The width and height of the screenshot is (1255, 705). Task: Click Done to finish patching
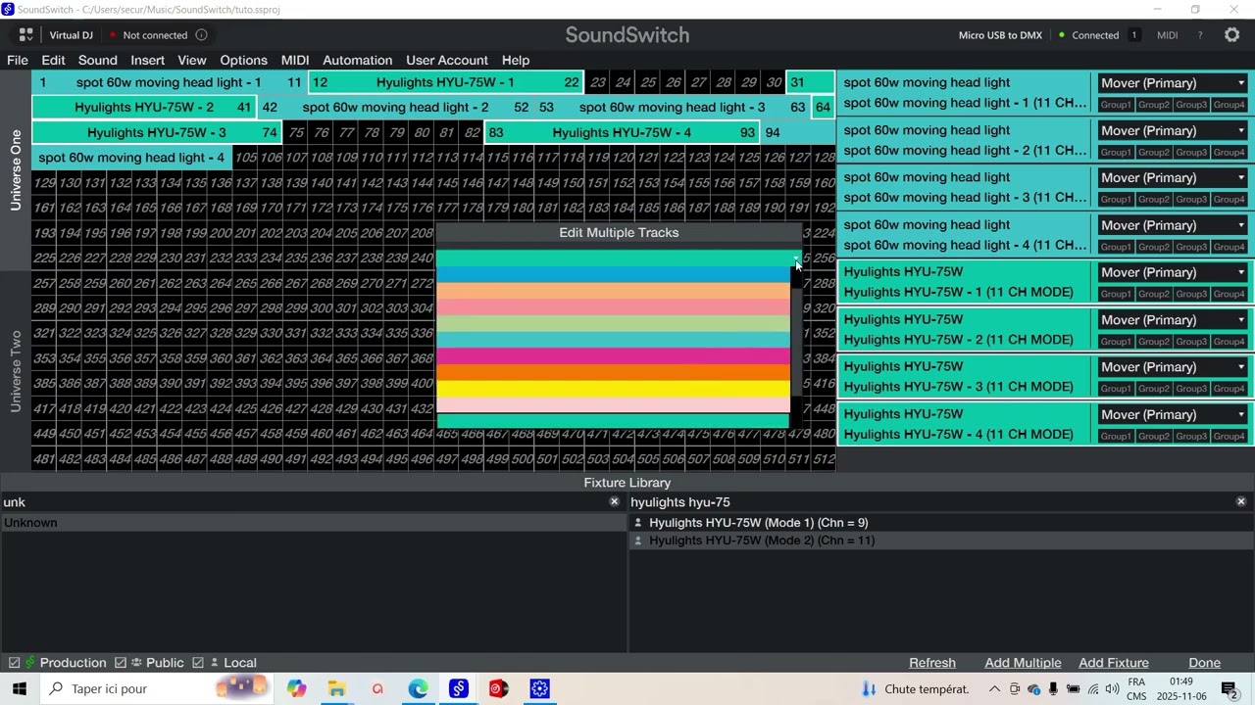[1204, 663]
